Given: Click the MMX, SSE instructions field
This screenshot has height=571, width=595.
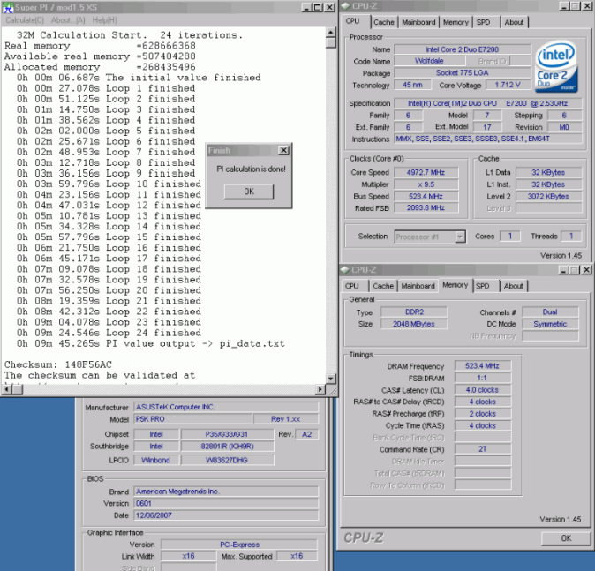Looking at the screenshot, I should [487, 139].
